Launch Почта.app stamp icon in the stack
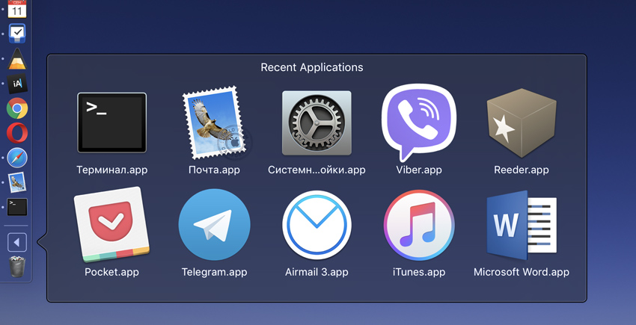 [x=215, y=123]
